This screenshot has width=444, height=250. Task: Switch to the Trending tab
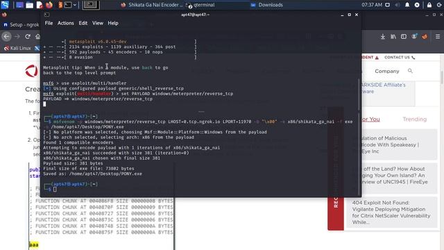[415, 119]
